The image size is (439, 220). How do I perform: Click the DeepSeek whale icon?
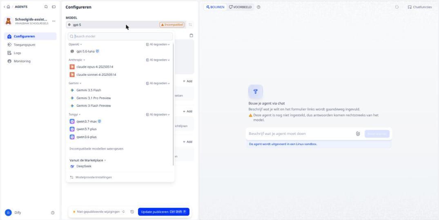[x=72, y=166]
